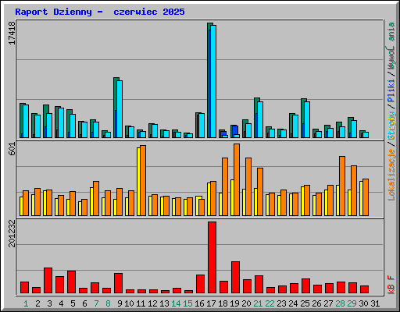Viewport: 400px width, 312px height.
Task: Click the cyan bar for day 25
Action: (x=307, y=119)
